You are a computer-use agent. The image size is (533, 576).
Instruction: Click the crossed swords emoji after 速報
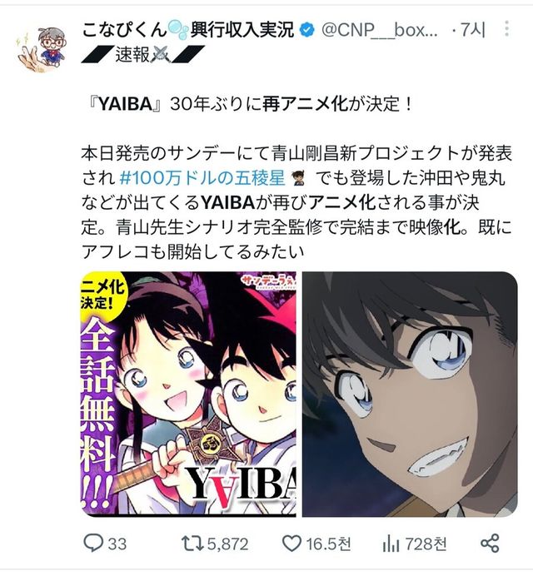(161, 55)
